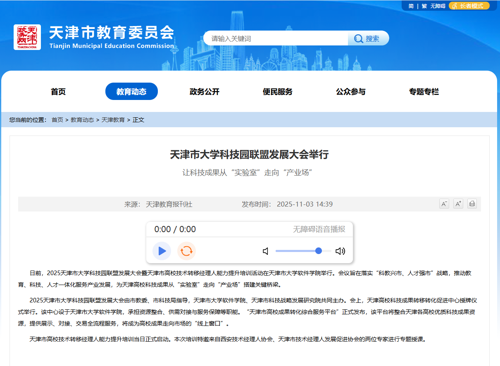Image resolution: width=500 pixels, height=366 pixels.
Task: Go to the 首页 navigation tab
Action: 58,92
